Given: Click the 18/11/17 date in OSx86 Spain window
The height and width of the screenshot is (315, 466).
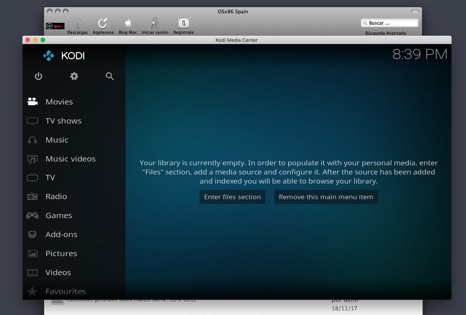Looking at the screenshot, I should (x=344, y=308).
